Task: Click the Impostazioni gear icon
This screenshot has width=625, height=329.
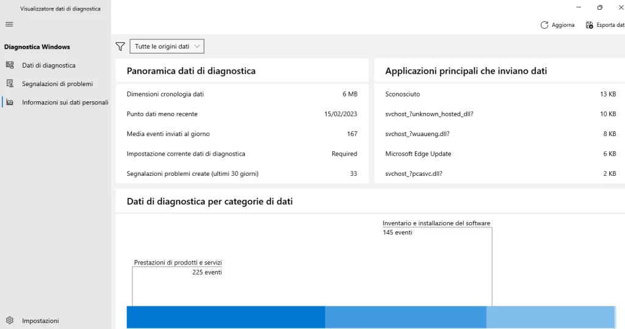Action: point(10,320)
